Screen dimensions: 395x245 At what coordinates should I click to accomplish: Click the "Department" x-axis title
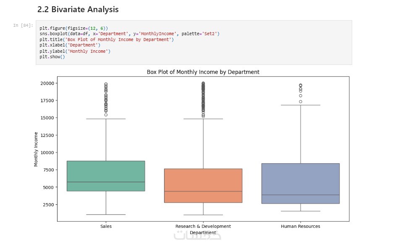(x=203, y=232)
